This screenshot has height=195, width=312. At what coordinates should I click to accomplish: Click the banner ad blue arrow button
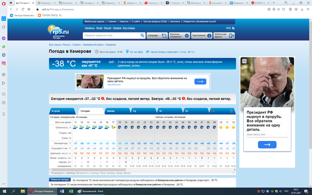[200, 81]
